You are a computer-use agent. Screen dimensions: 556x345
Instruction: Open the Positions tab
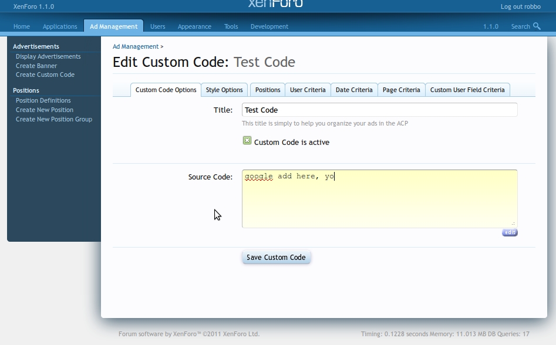[268, 90]
